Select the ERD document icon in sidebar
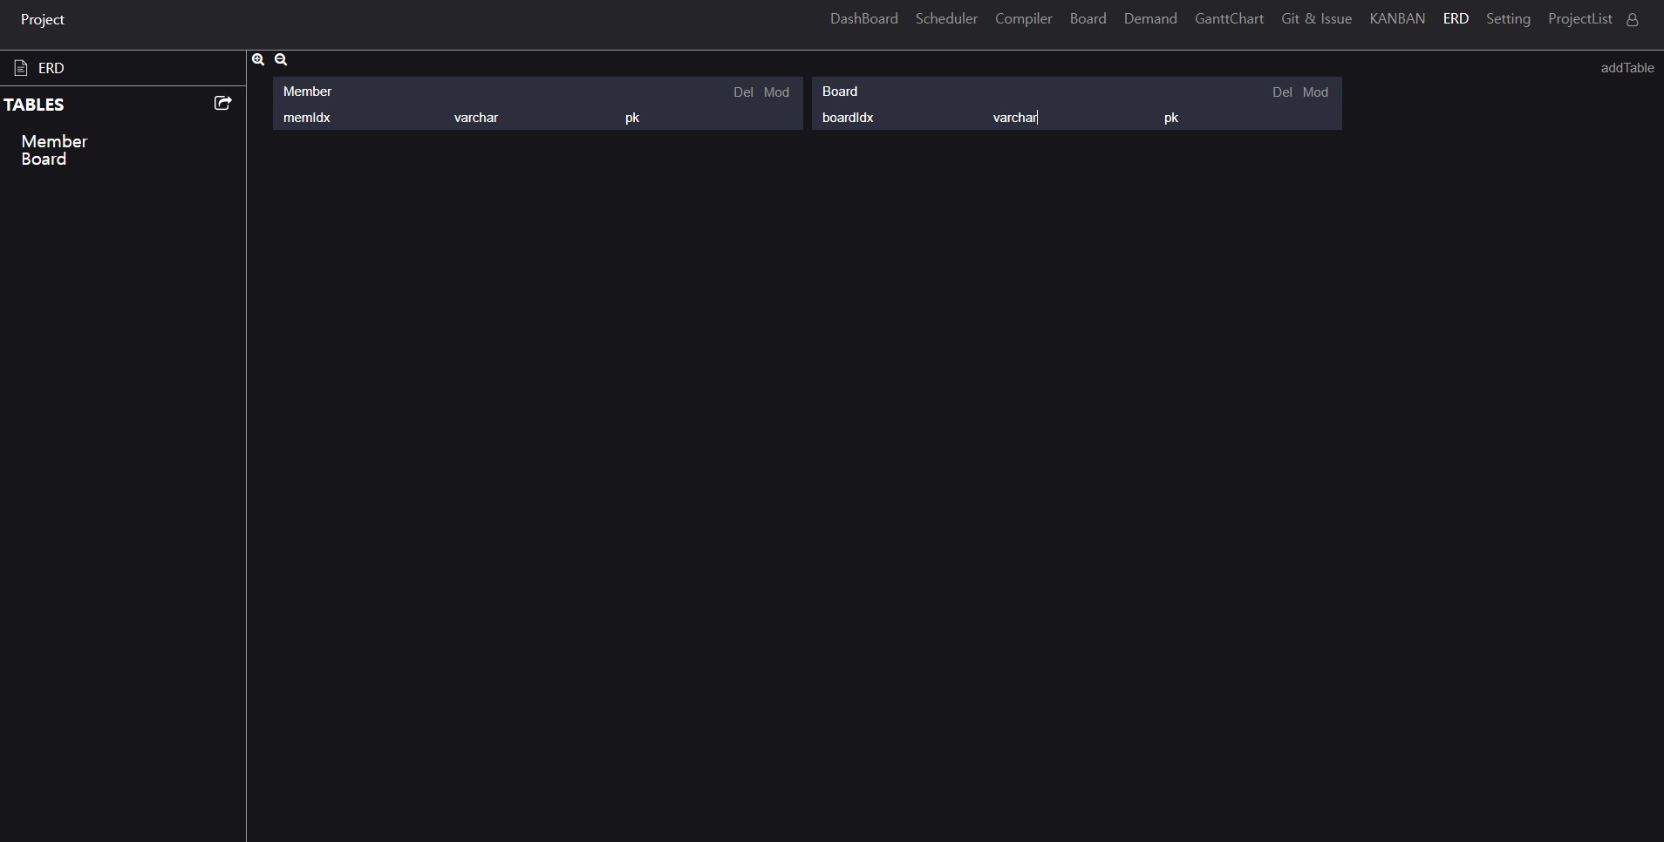This screenshot has height=842, width=1664. coord(19,67)
